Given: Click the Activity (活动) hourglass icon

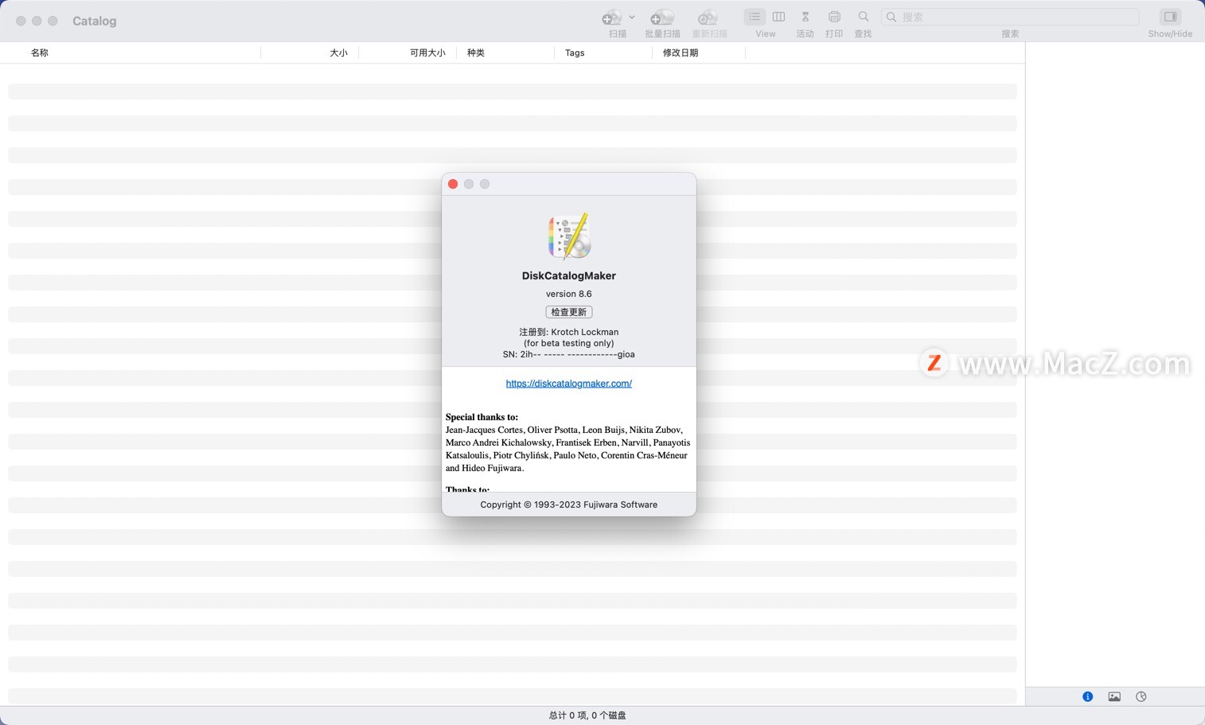Looking at the screenshot, I should pyautogui.click(x=805, y=18).
